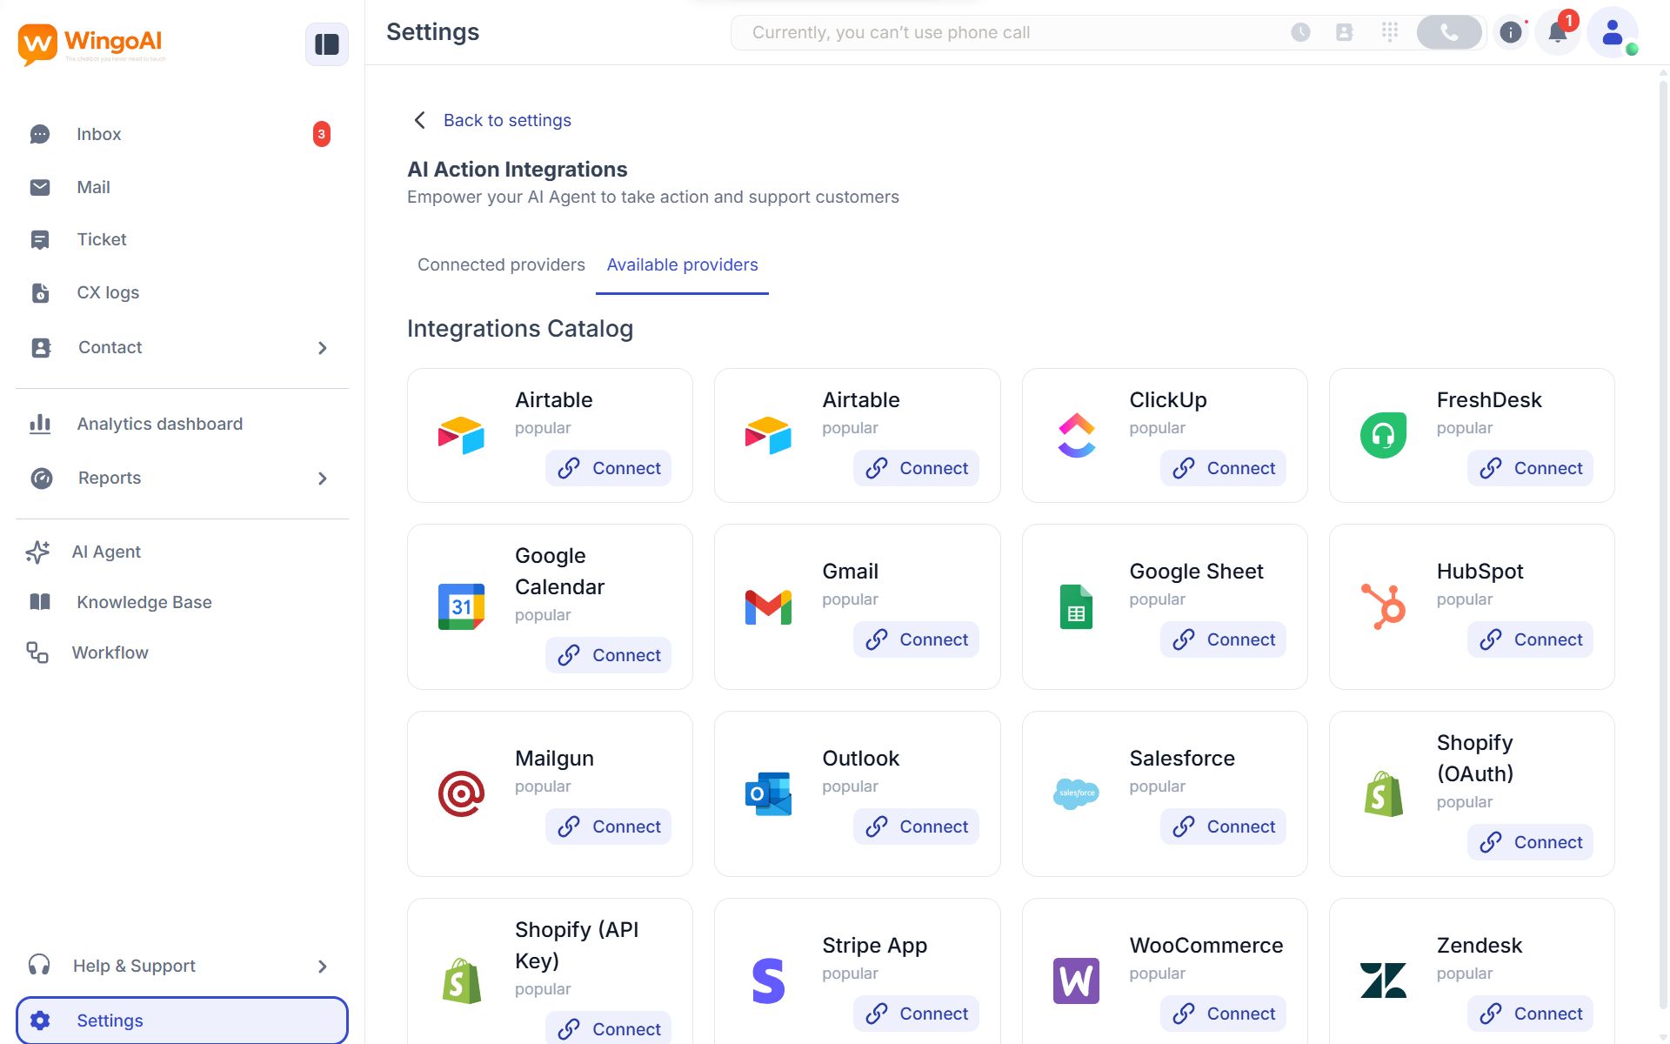Image resolution: width=1670 pixels, height=1044 pixels.
Task: Open the user profile avatar
Action: tap(1612, 33)
